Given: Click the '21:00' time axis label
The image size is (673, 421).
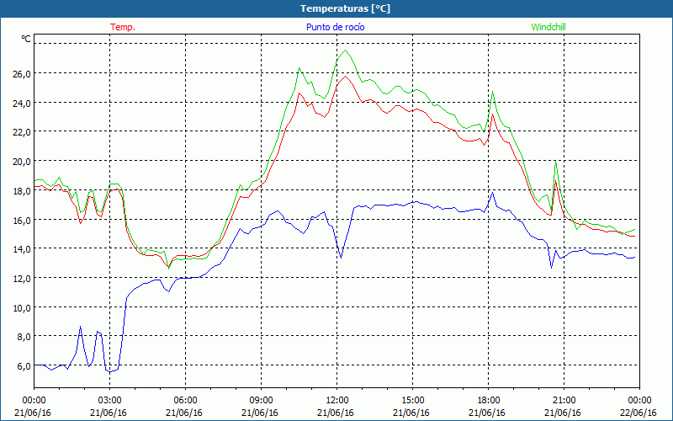Looking at the screenshot, I should 564,400.
